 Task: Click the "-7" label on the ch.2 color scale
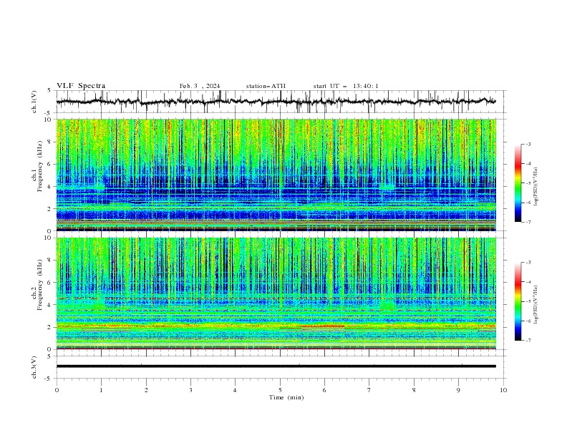click(x=528, y=340)
